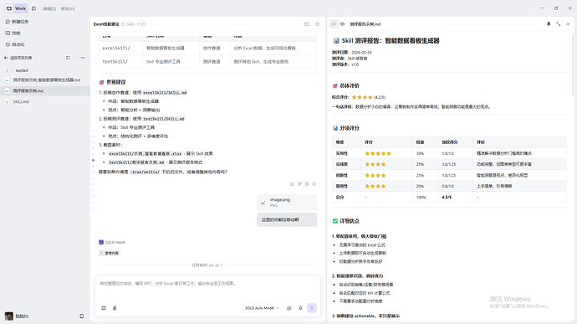Screen dimensions: 577x324
Task: Give thumbs up to the response
Action: 293,184
